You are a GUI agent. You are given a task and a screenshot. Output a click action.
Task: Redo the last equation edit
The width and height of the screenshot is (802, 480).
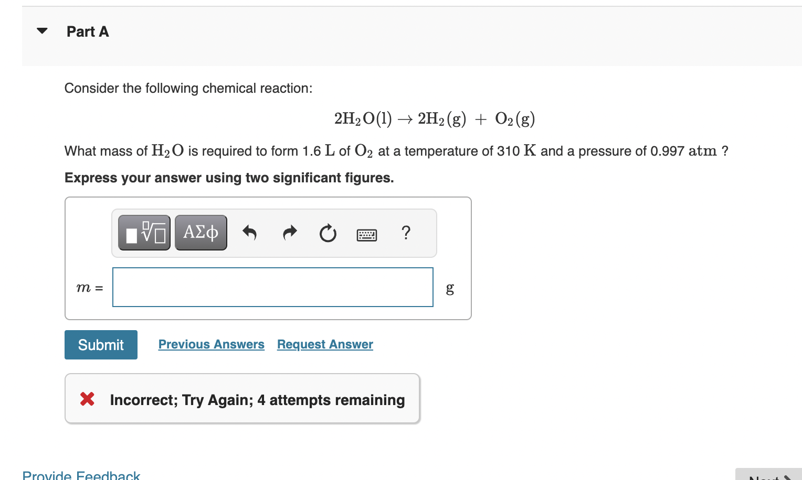pos(289,233)
